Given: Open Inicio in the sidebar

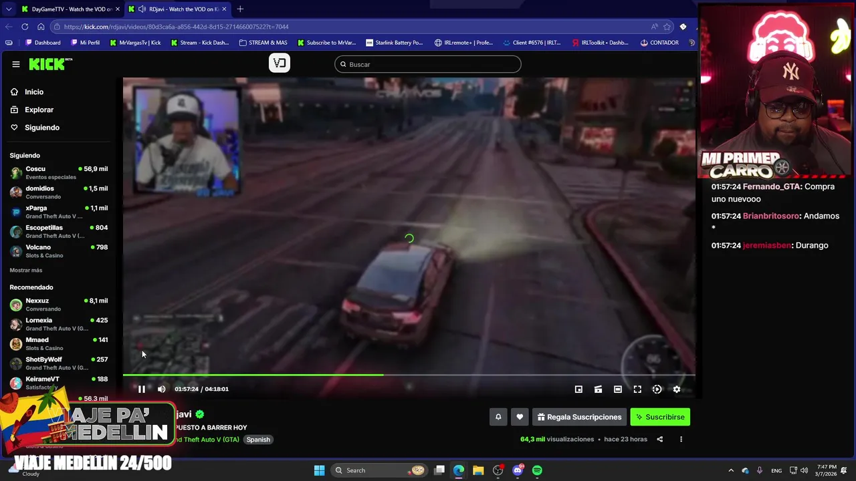Looking at the screenshot, I should point(33,92).
